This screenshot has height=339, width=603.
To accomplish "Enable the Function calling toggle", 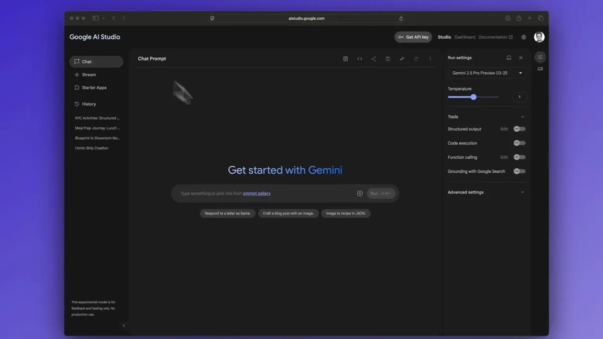I will 520,157.
